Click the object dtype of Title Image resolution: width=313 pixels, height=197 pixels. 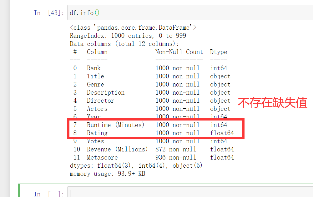(x=220, y=76)
